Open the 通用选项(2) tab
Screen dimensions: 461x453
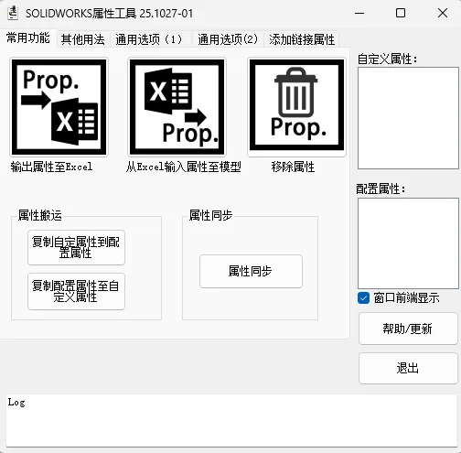228,39
